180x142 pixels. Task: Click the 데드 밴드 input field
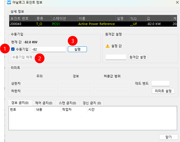160,83
